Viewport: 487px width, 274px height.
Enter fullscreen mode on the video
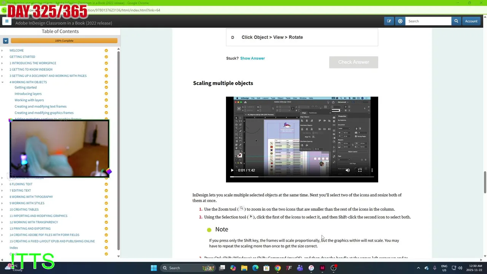click(360, 170)
